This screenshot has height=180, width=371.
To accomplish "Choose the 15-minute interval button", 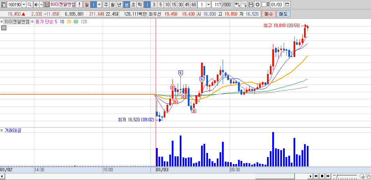I will click(174, 5).
